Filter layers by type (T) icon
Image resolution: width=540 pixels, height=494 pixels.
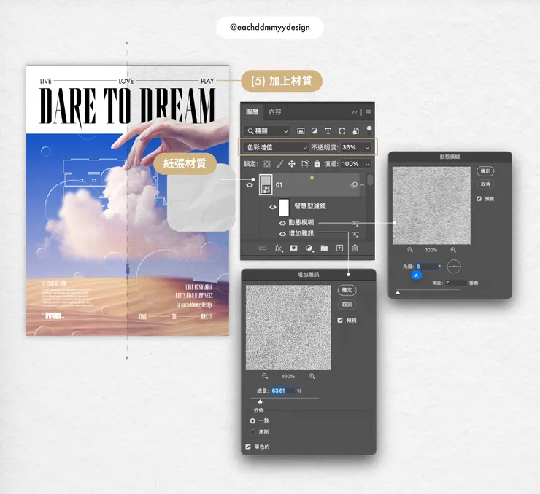328,131
